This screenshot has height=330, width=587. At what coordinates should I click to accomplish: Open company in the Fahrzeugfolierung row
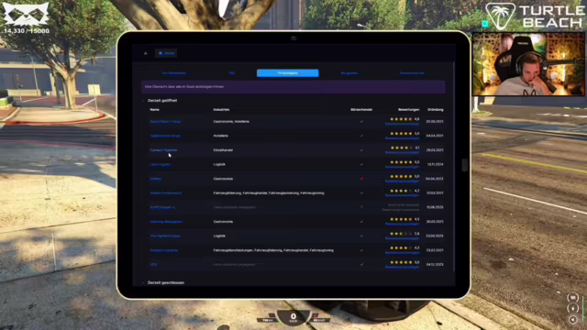tap(166, 193)
